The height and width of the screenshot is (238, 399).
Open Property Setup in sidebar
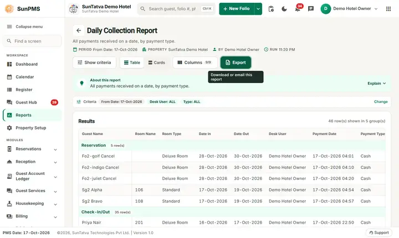click(32, 128)
